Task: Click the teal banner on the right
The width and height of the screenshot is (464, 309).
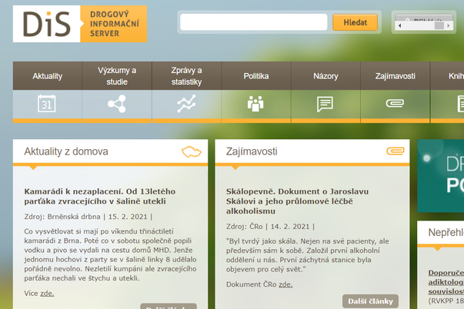Action: pyautogui.click(x=441, y=176)
